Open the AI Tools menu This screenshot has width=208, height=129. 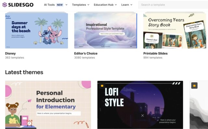(x=49, y=5)
